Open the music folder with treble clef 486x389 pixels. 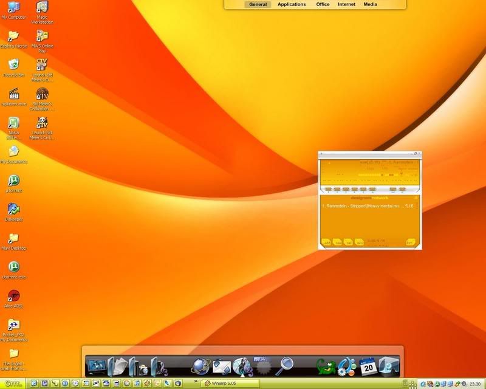(160, 367)
